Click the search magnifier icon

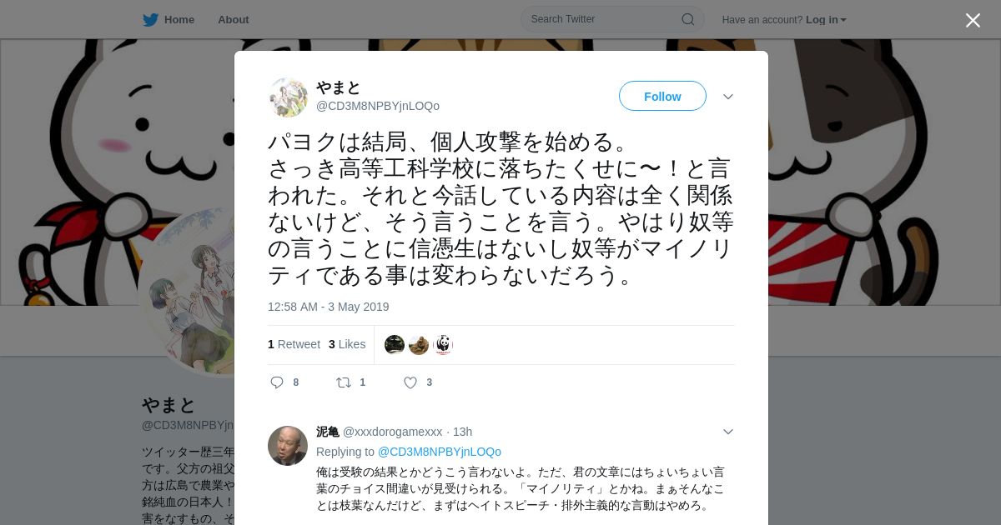point(688,19)
